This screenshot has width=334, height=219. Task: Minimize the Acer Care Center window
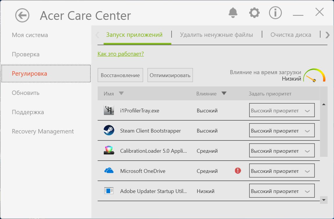298,15
